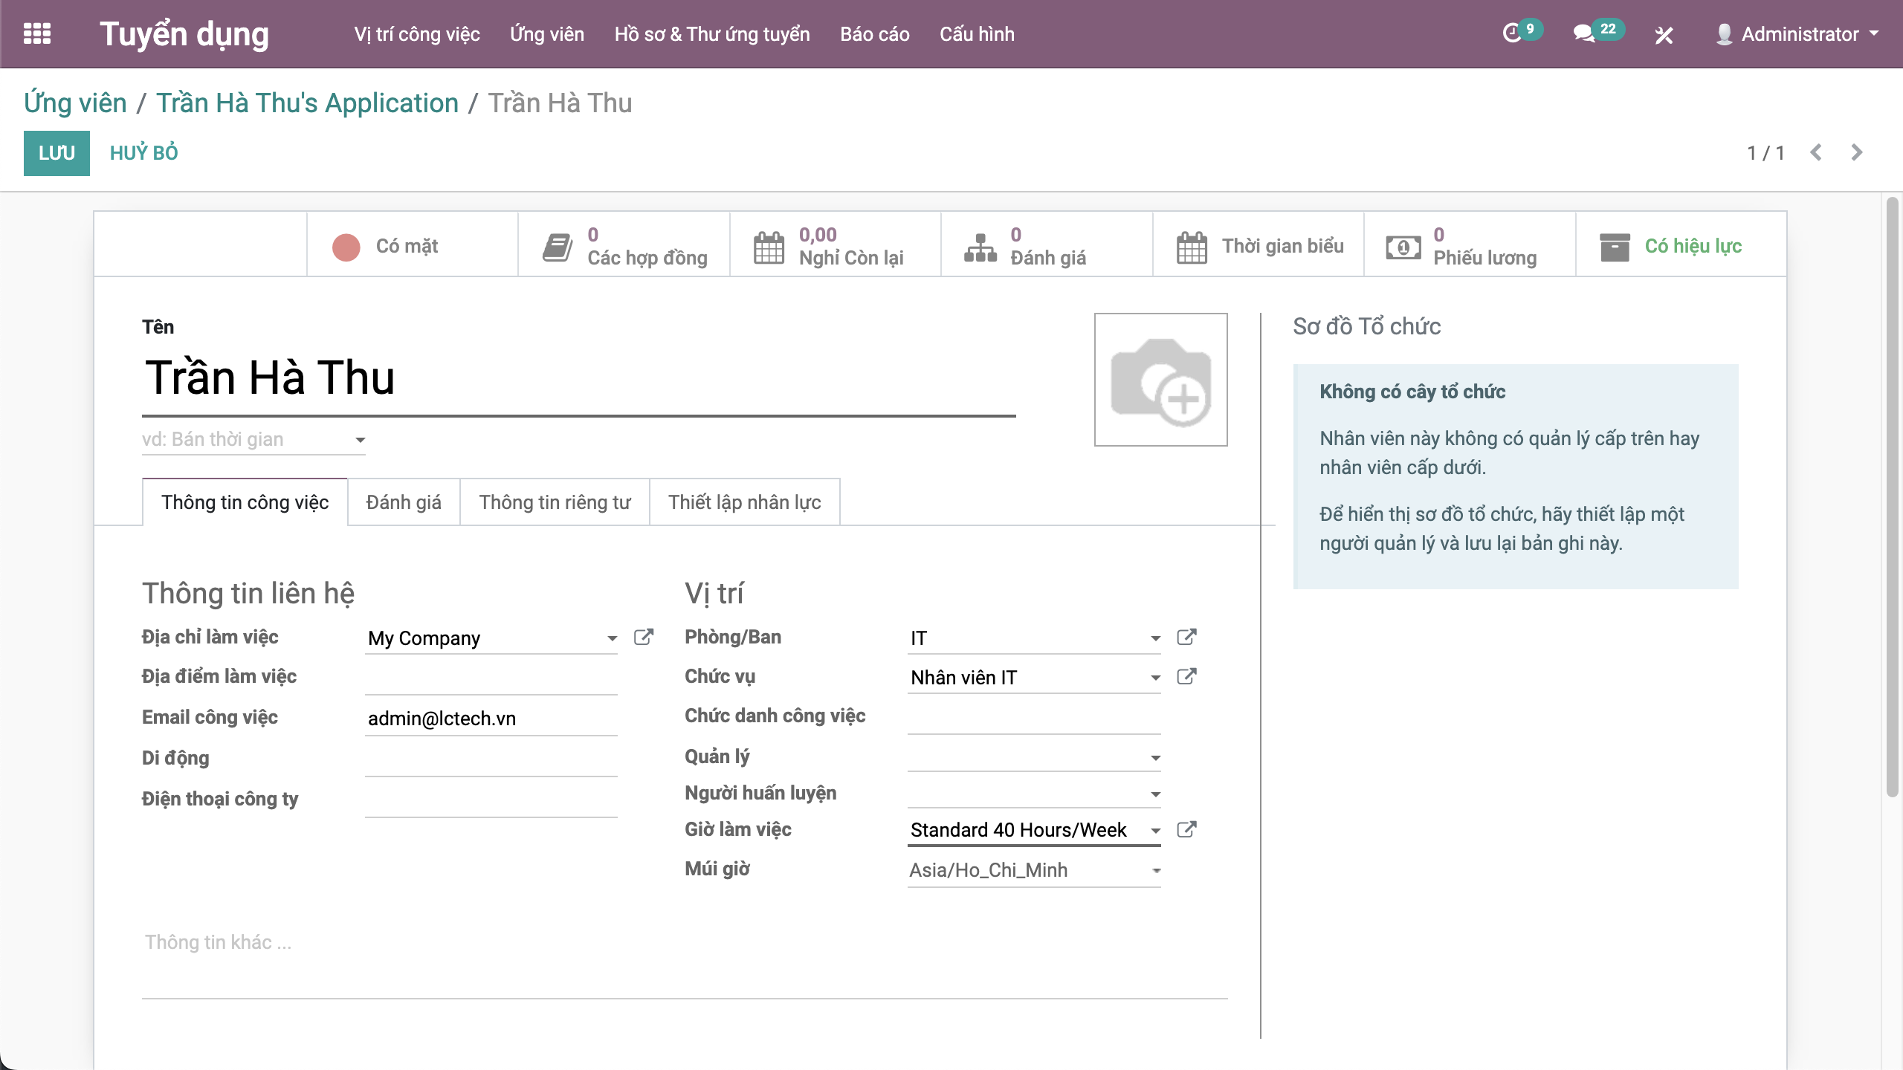
Task: Open Cấu hình menu
Action: pyautogui.click(x=976, y=34)
